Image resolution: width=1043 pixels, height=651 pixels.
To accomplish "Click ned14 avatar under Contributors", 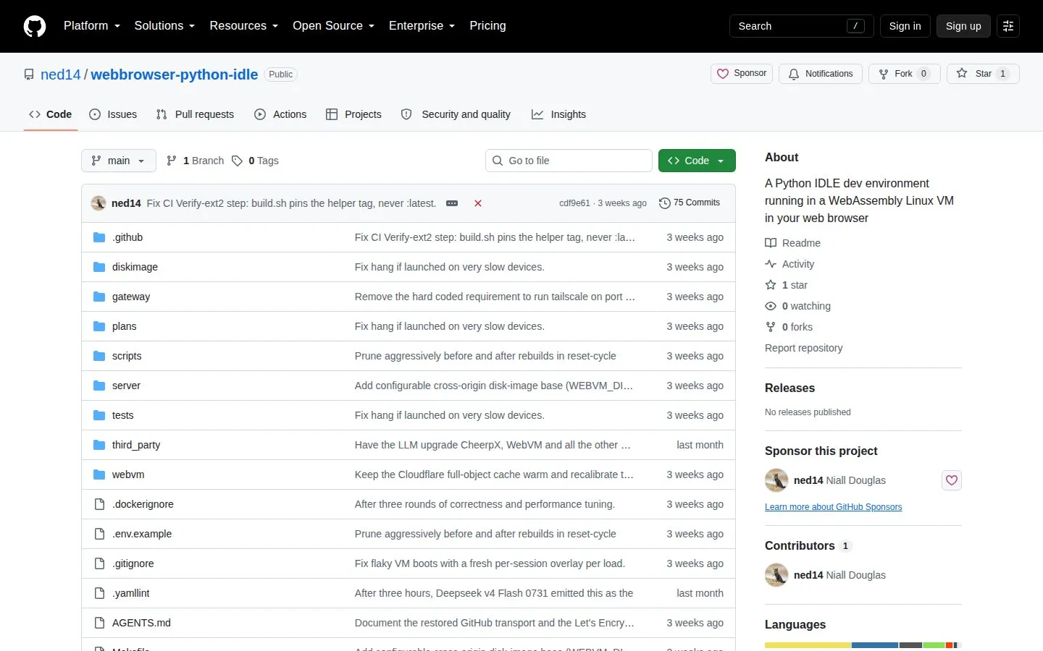I will 776,575.
